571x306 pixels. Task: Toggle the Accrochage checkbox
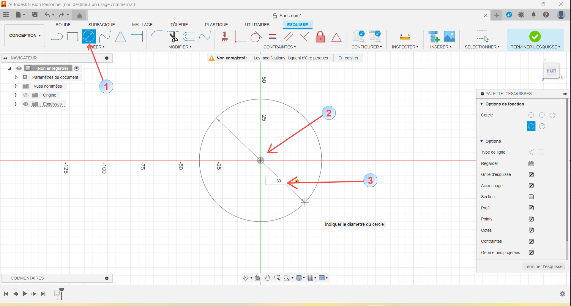click(x=531, y=185)
